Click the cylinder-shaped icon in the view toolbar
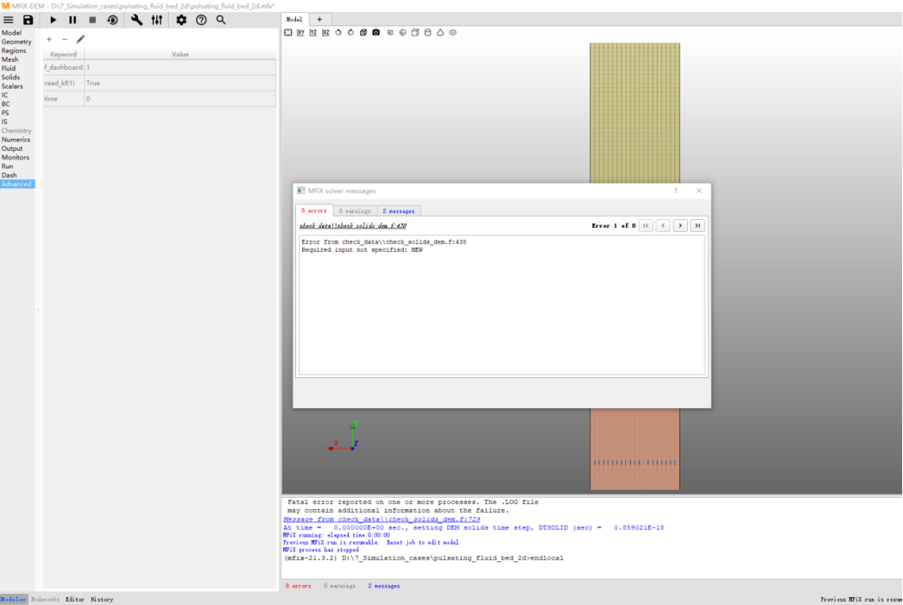The height and width of the screenshot is (605, 903). [x=428, y=33]
